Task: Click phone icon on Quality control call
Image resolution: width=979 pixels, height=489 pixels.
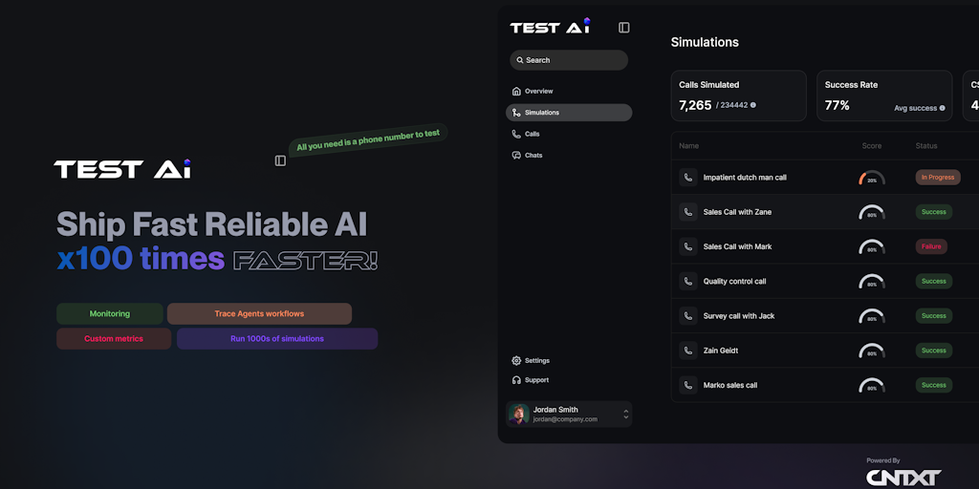Action: point(688,282)
